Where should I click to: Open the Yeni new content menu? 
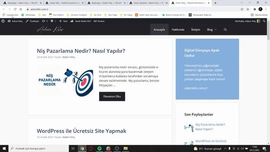[x=63, y=21]
